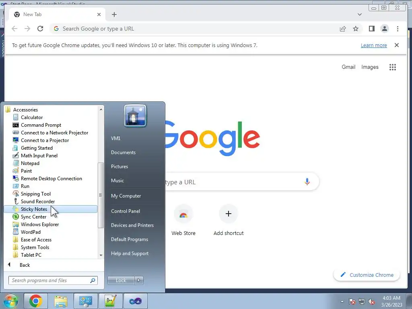The image size is (412, 309).
Task: Expand Ease of Access folder
Action: click(x=36, y=240)
